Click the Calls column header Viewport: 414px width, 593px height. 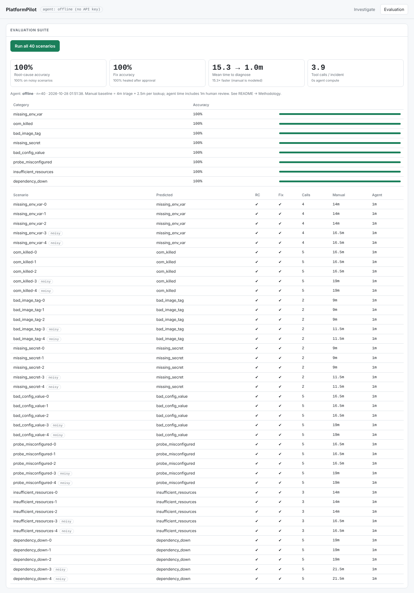(x=306, y=195)
